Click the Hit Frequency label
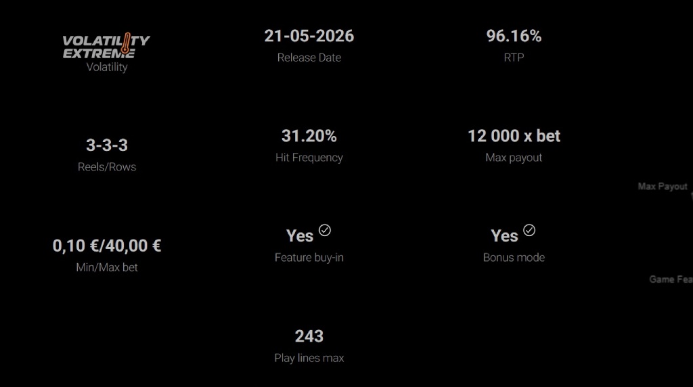The height and width of the screenshot is (387, 693). pyautogui.click(x=309, y=158)
